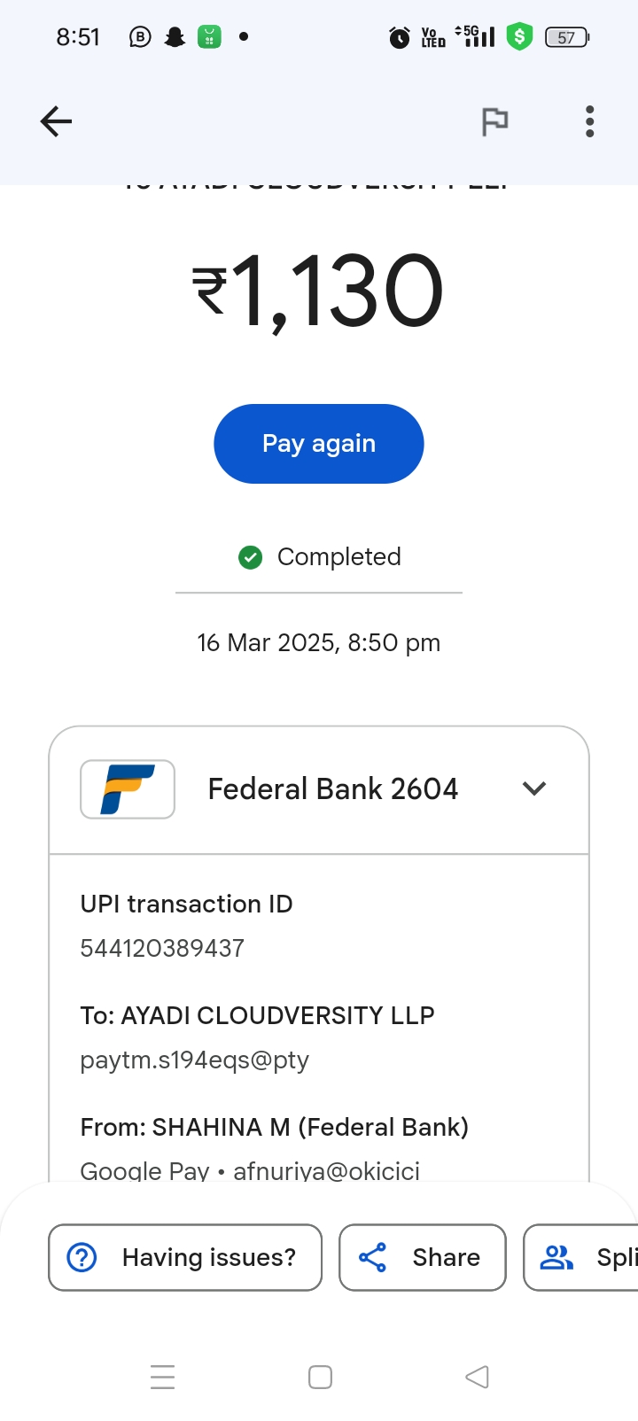The image size is (638, 1421).
Task: Tap the green Completed checkmark icon
Action: pyautogui.click(x=251, y=557)
